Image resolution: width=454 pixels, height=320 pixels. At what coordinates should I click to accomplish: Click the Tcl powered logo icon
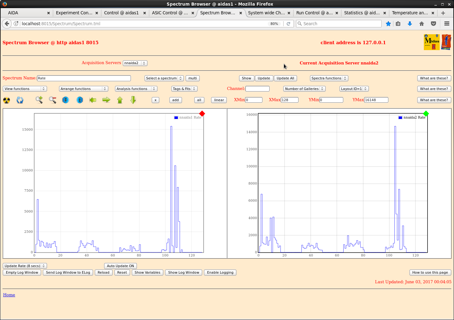[446, 42]
